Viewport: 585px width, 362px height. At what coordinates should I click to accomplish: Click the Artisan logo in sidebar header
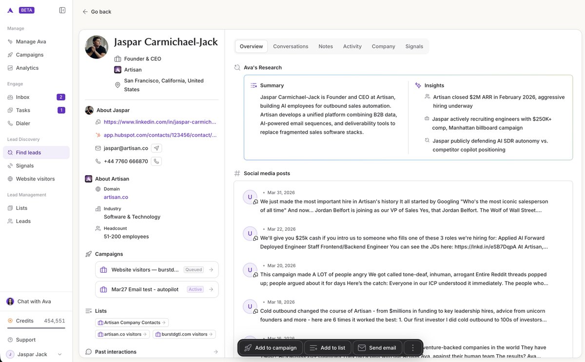pos(10,10)
